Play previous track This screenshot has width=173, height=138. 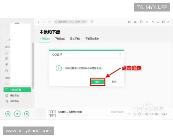(8, 114)
